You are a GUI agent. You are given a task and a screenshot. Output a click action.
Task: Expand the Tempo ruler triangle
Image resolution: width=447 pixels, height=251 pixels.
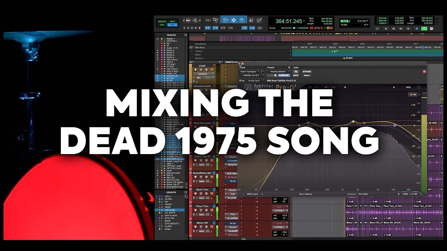coord(192,51)
